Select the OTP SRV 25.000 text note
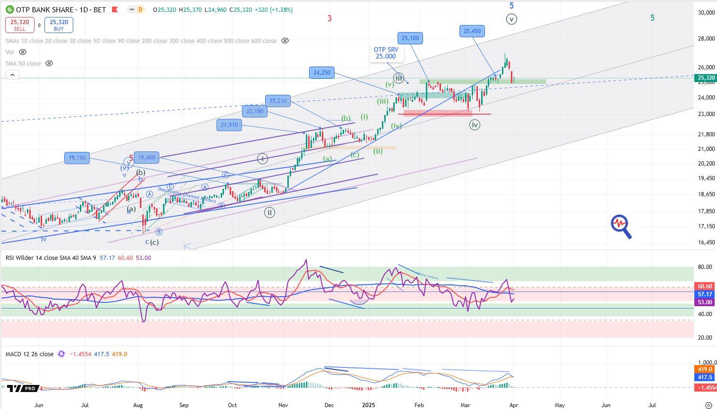 (x=386, y=53)
